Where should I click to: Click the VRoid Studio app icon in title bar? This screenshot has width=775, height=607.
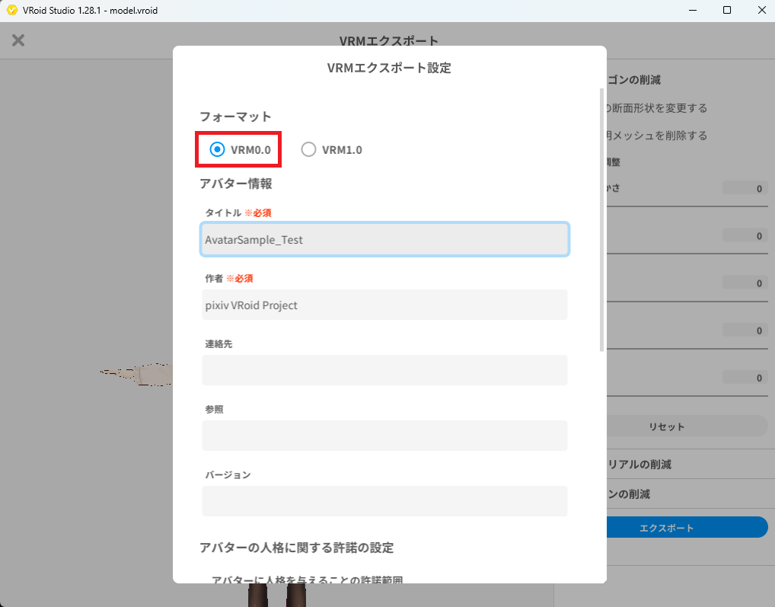[x=12, y=10]
